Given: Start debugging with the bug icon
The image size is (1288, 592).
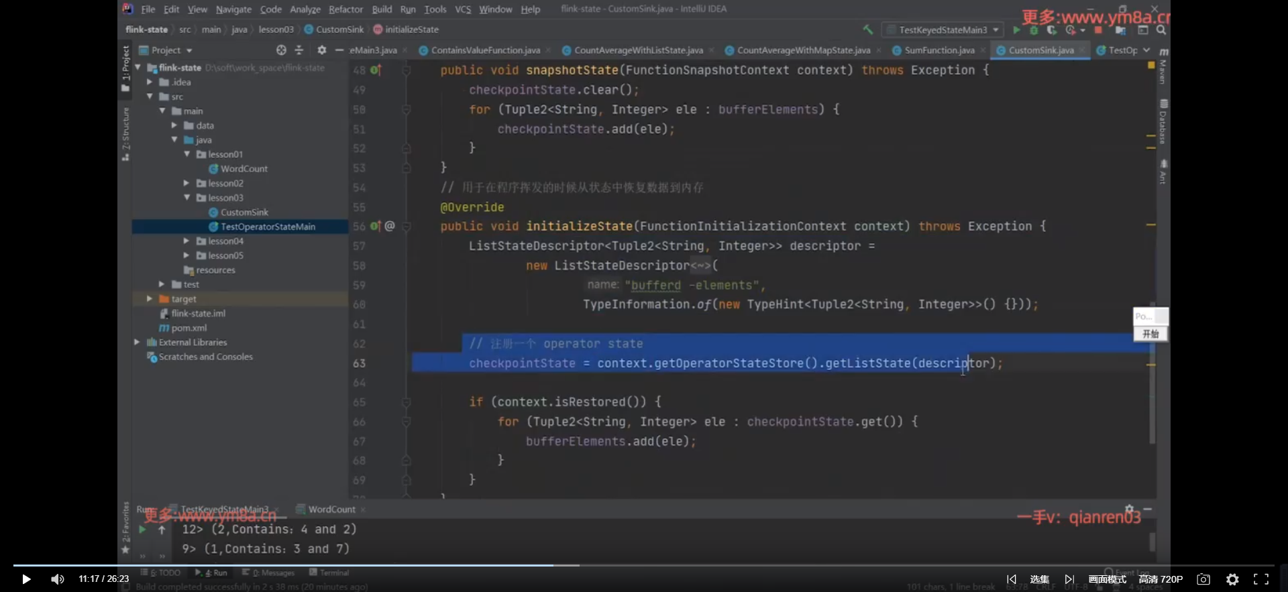Looking at the screenshot, I should pos(1034,30).
